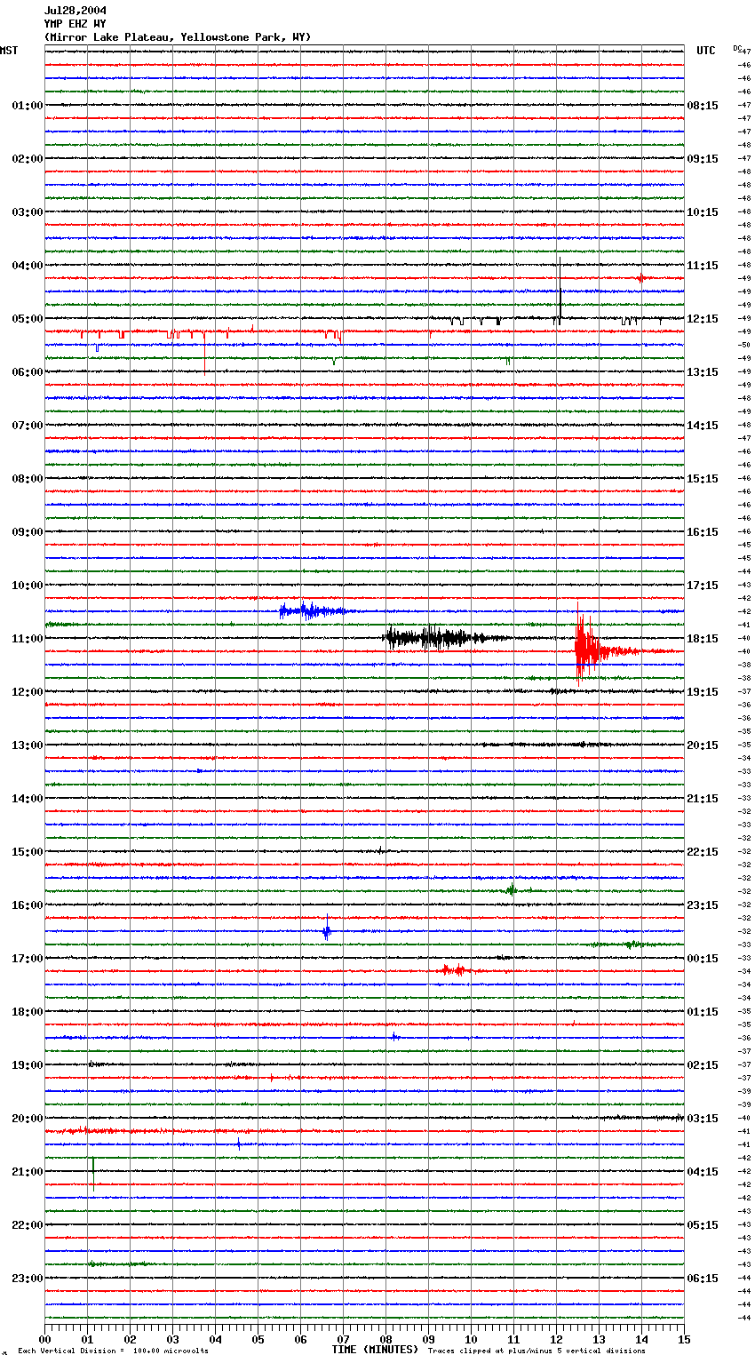Click bottom-axis minute tick label 13
Image resolution: width=755 pixels, height=1363 pixels.
(x=599, y=1339)
